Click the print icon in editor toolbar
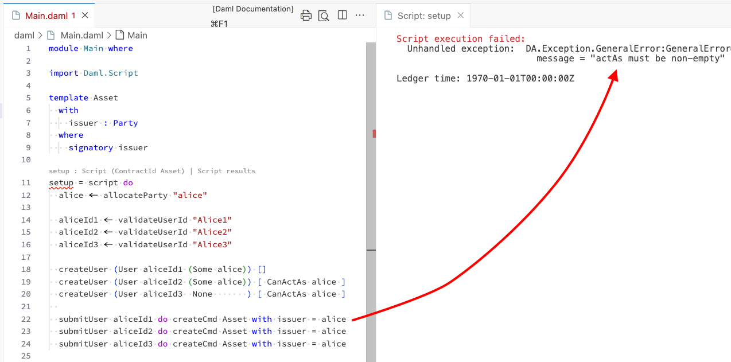 [306, 15]
